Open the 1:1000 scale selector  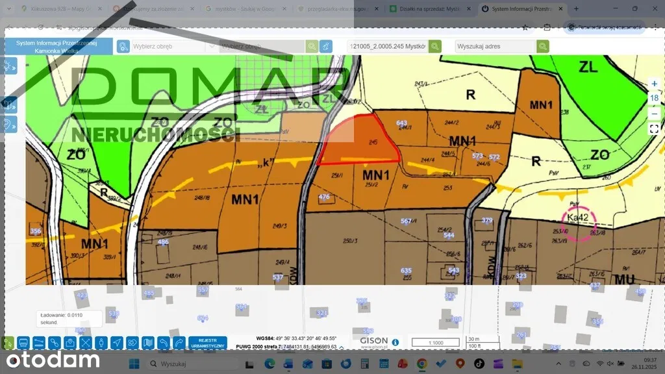[442, 342]
